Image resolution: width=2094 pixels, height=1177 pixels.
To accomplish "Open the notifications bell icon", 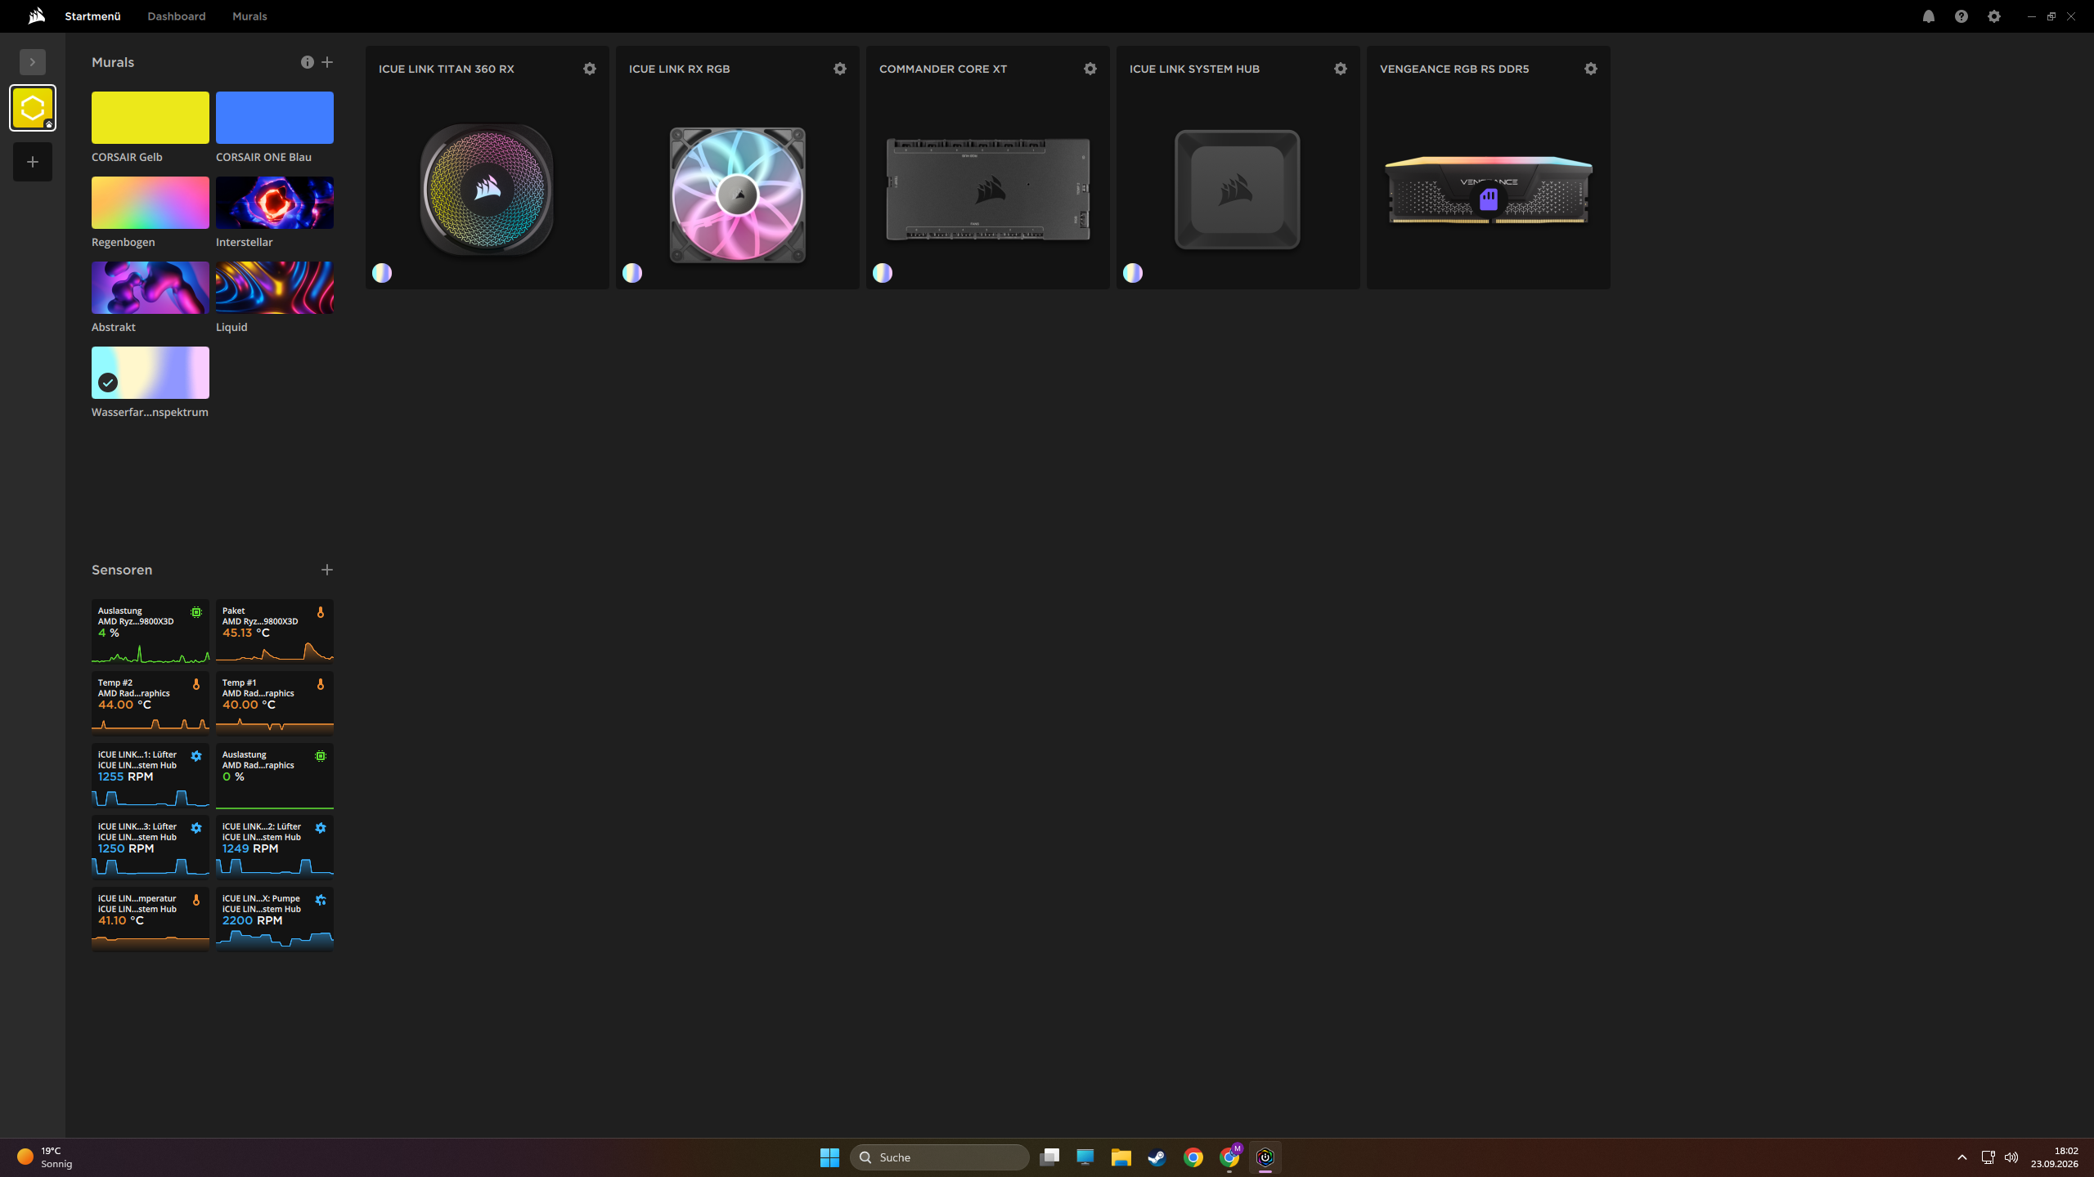I will [1929, 16].
